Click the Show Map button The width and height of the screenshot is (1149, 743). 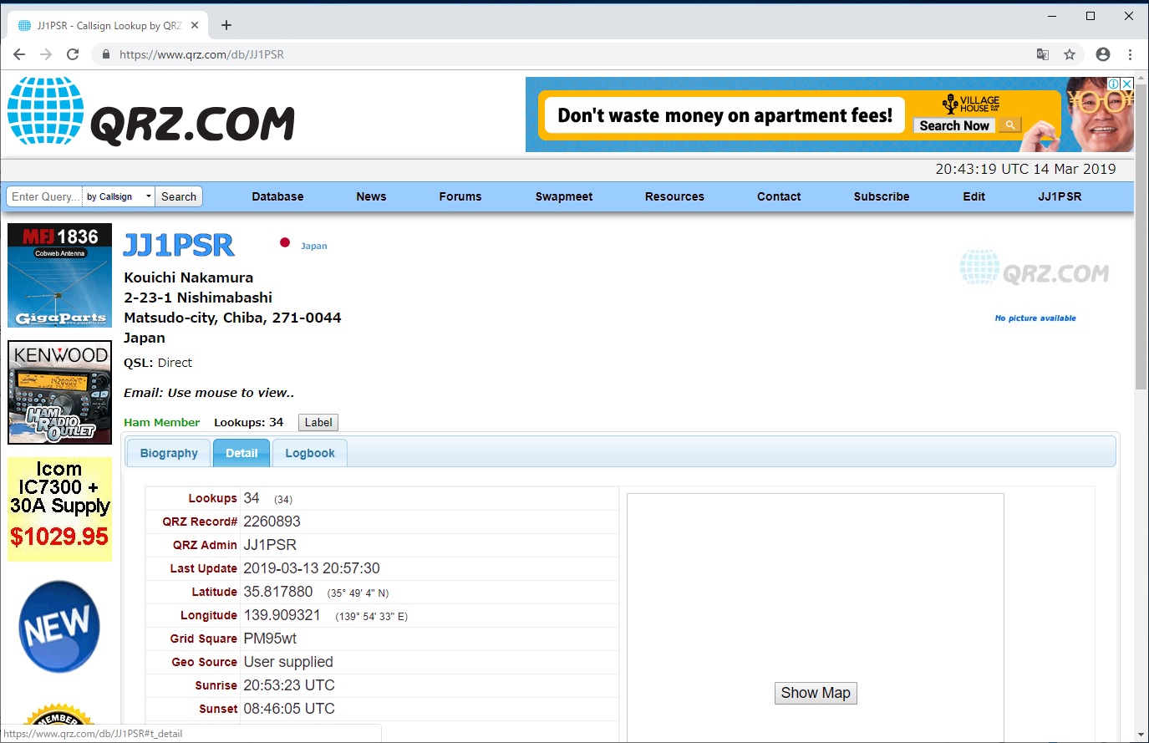815,693
